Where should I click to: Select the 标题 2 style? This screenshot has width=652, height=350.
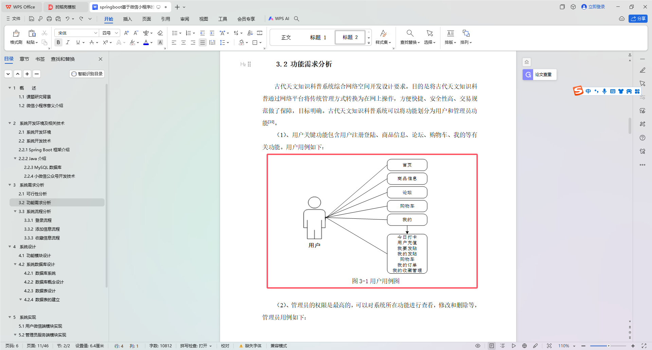tap(350, 37)
